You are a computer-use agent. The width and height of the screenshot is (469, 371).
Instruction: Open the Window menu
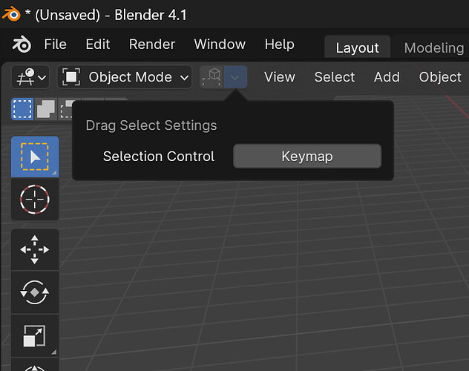(x=220, y=45)
